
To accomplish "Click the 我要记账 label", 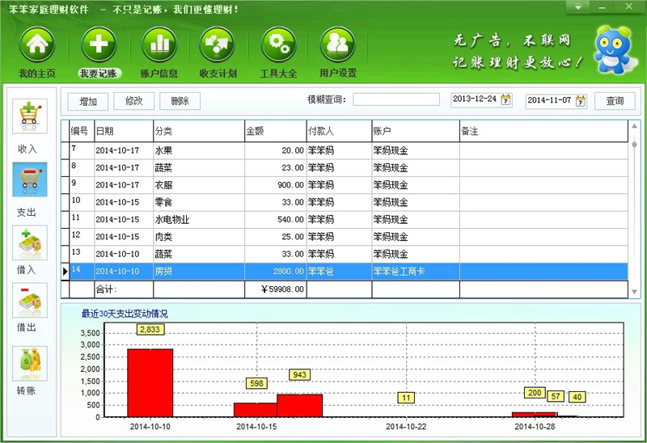I will (99, 74).
